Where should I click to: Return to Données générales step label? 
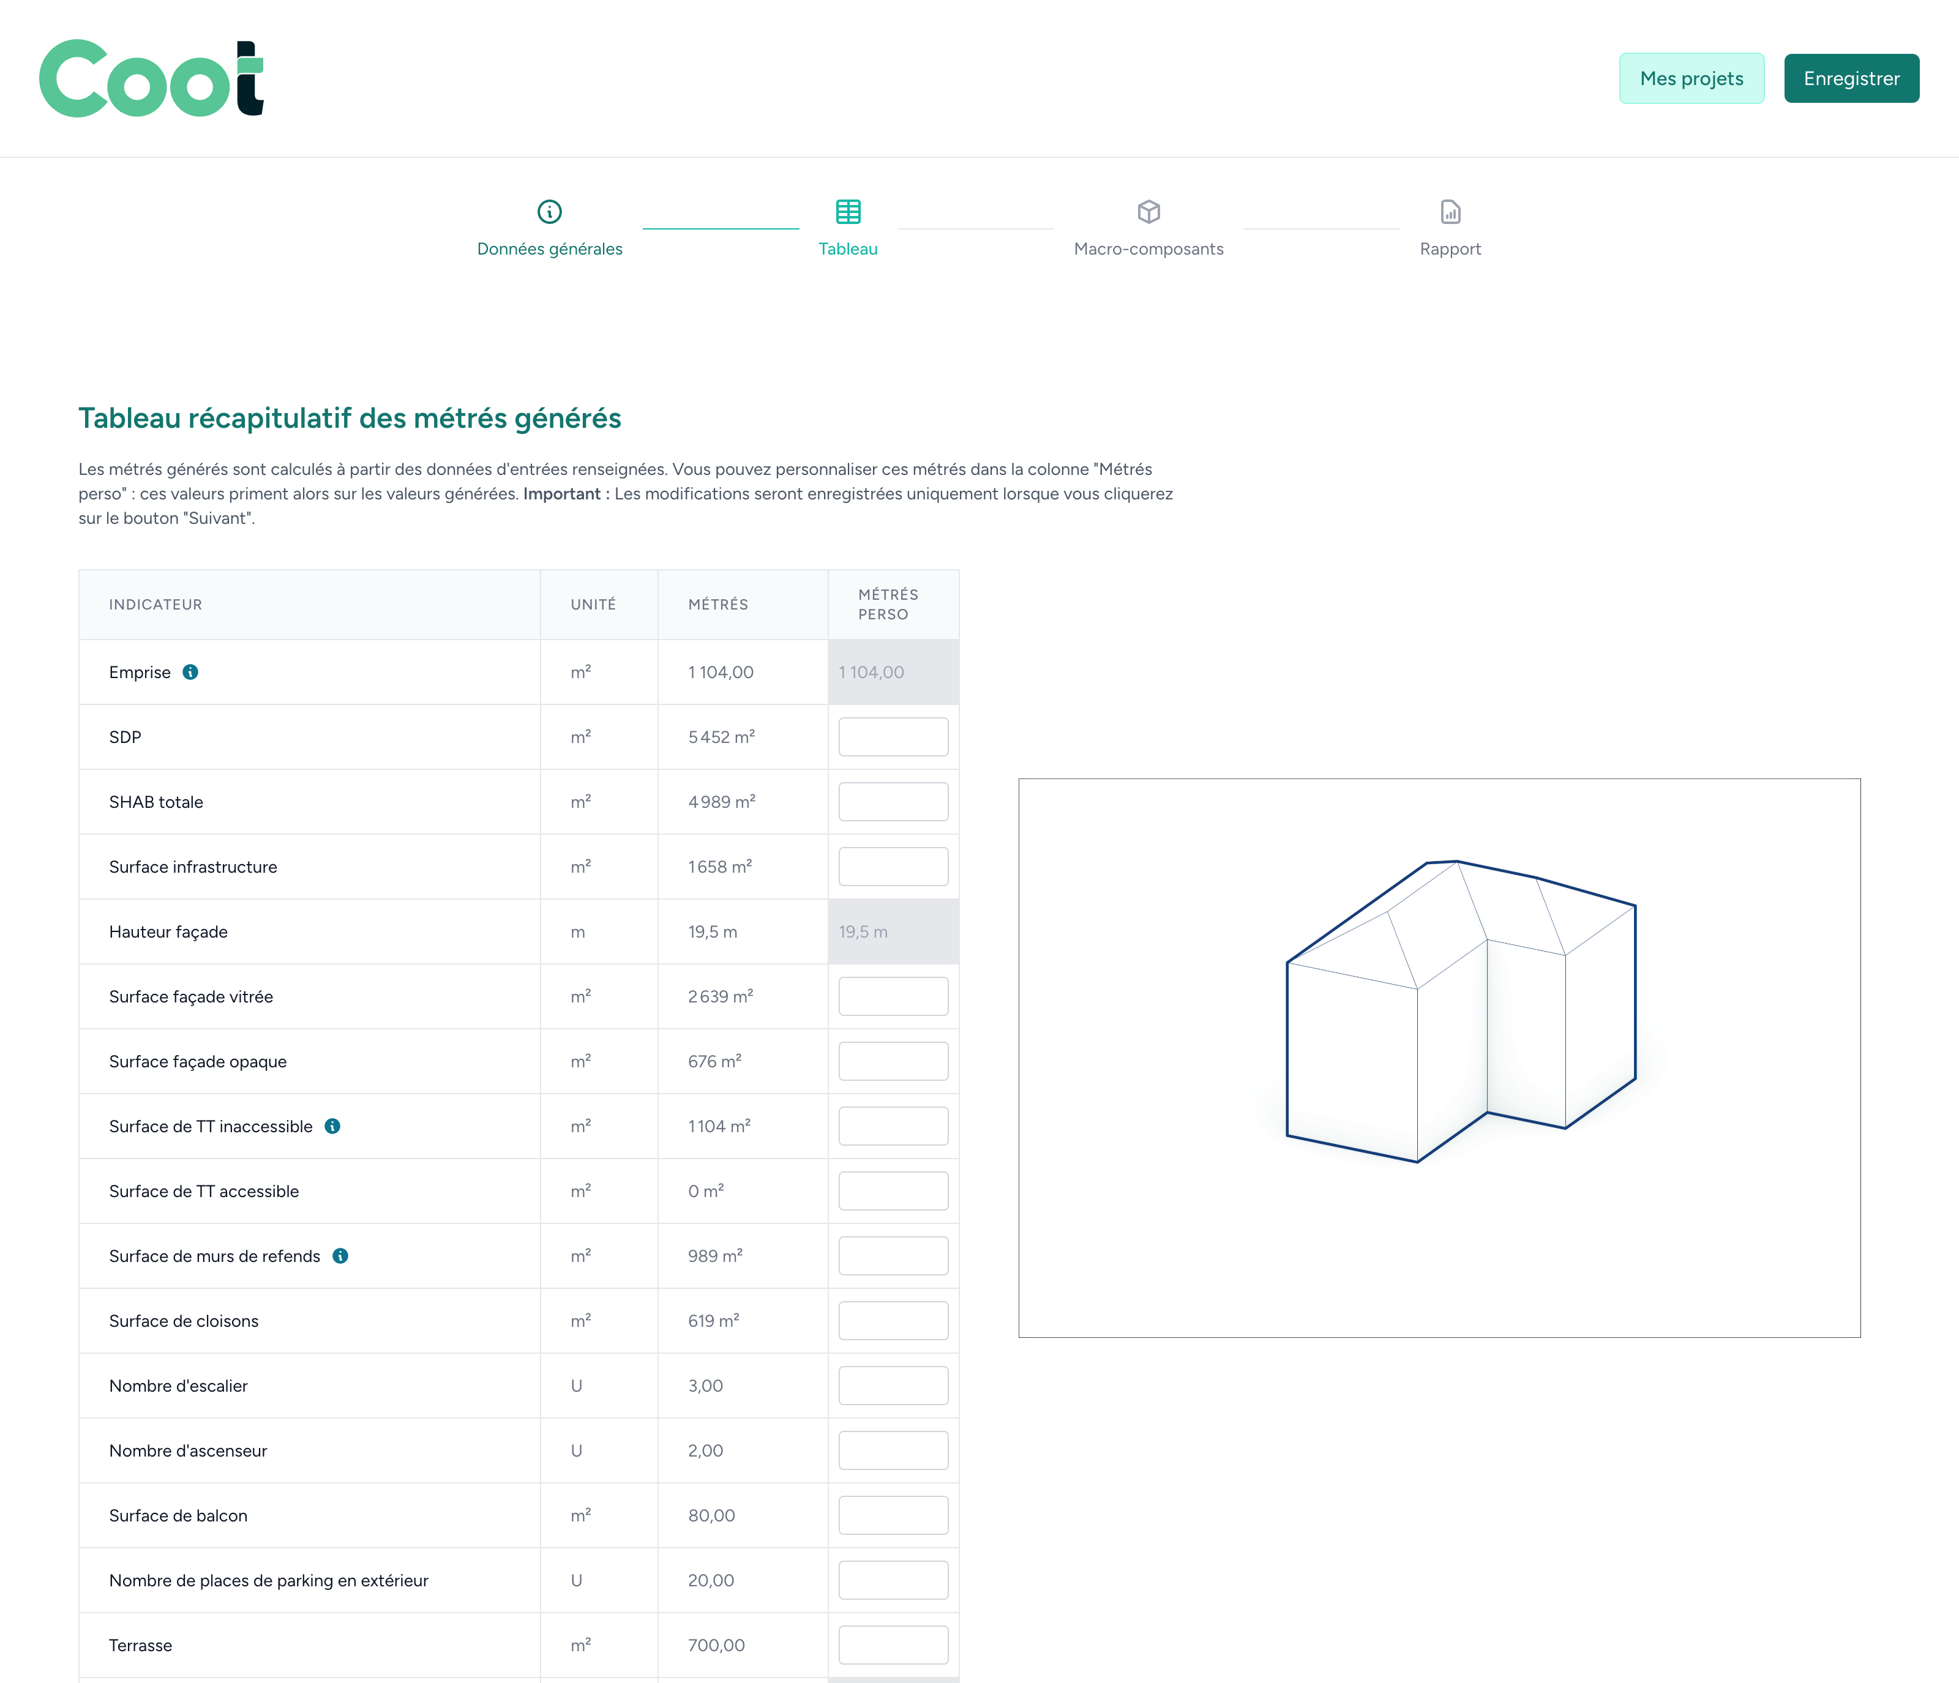coord(549,248)
